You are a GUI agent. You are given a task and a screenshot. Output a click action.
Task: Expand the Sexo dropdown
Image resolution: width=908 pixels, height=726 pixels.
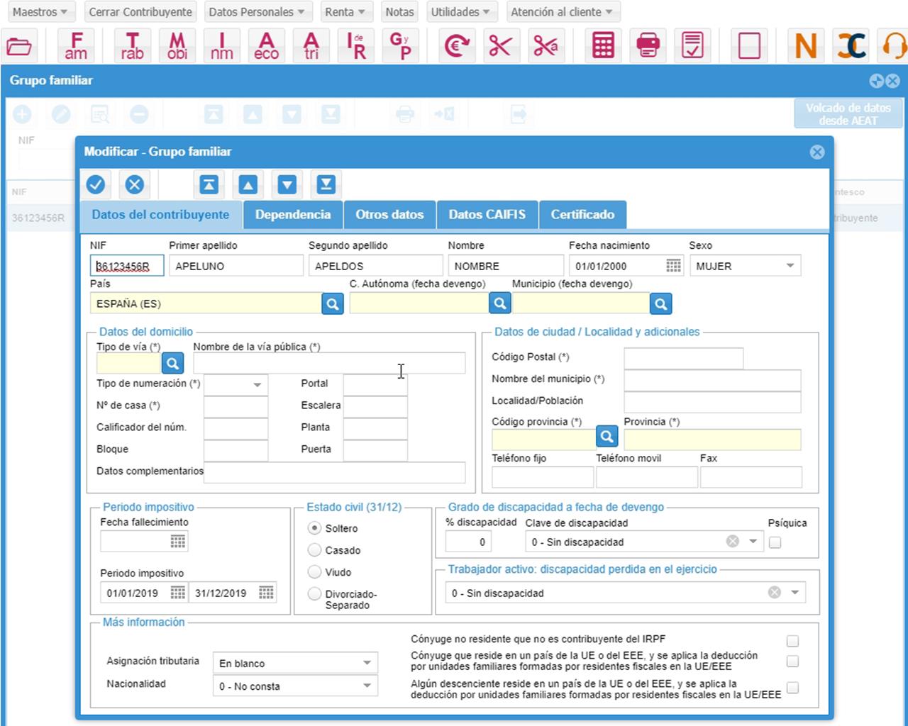[790, 266]
